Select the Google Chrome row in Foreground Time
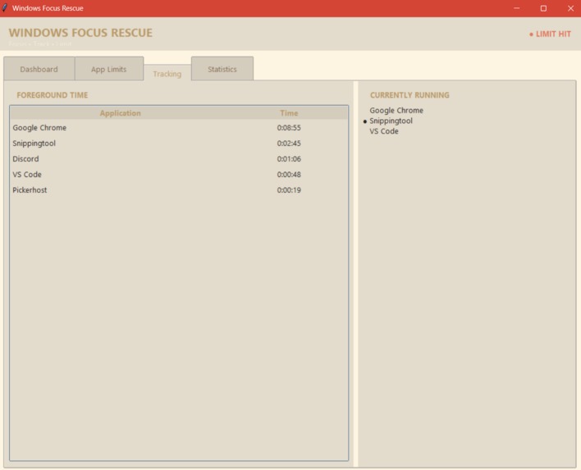This screenshot has height=470, width=581. pyautogui.click(x=179, y=128)
